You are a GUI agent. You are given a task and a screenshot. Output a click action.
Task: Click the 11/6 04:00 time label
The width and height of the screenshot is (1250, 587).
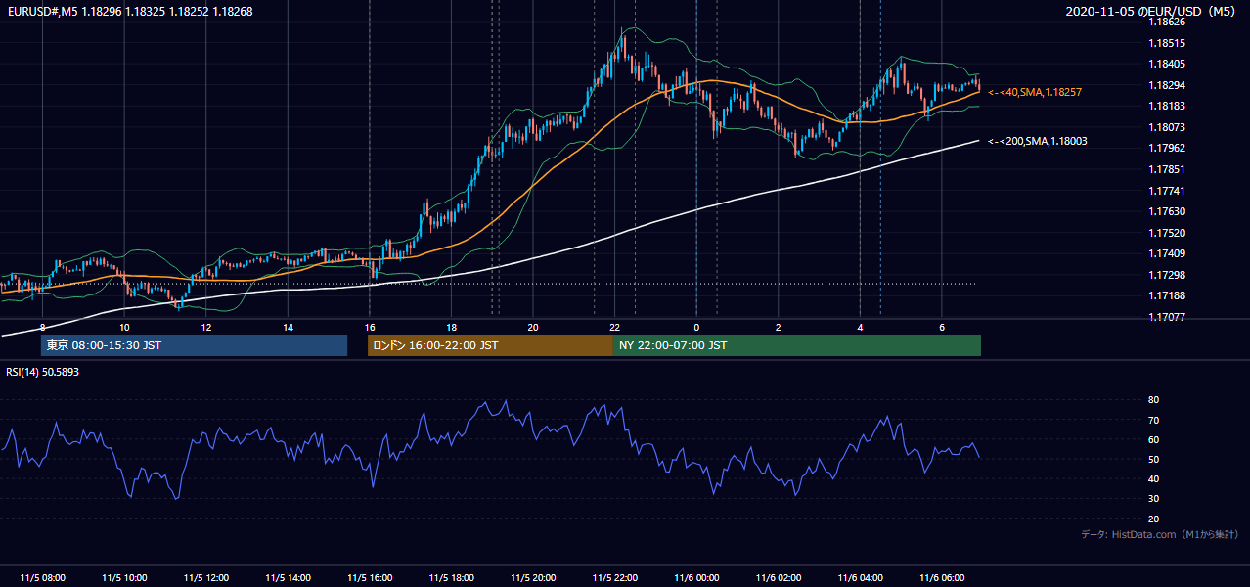tap(860, 578)
